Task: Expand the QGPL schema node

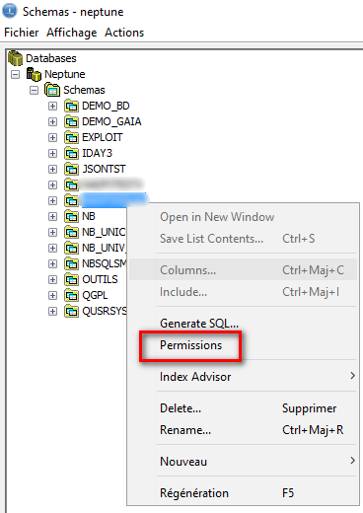Action: coord(52,295)
